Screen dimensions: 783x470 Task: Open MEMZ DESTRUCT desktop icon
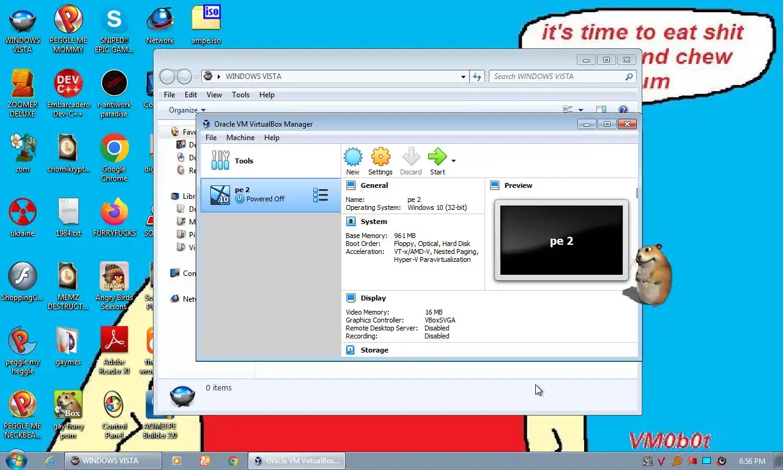click(68, 286)
